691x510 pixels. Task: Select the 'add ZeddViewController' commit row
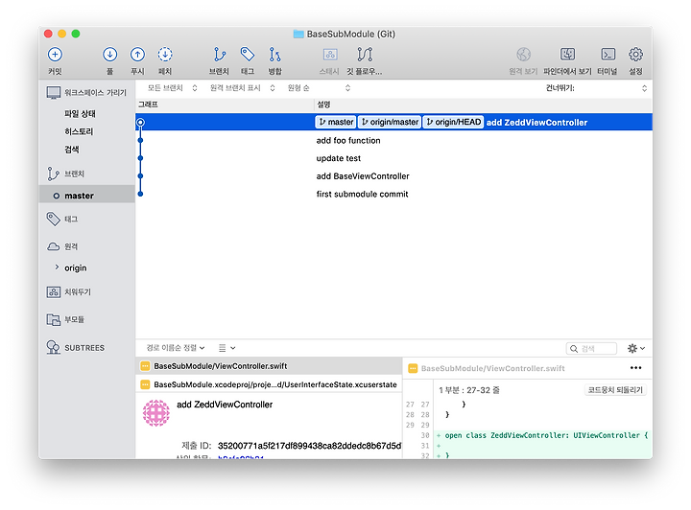click(393, 122)
